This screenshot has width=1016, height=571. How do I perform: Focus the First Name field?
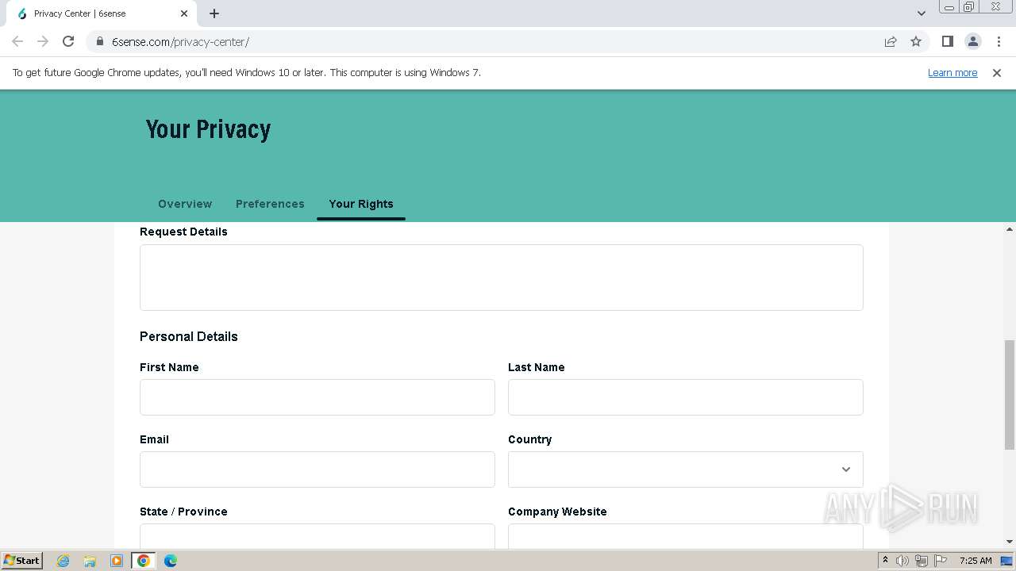tap(317, 397)
